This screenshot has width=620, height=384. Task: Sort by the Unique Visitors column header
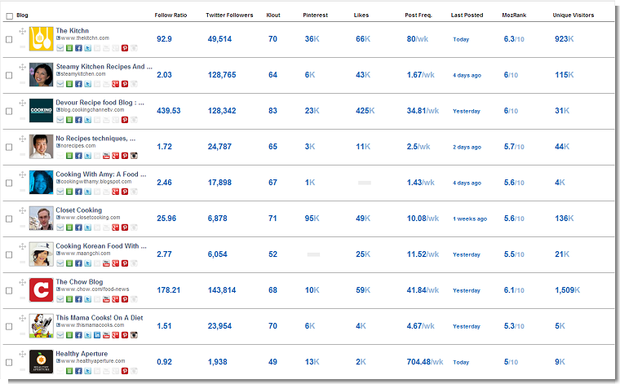click(x=573, y=15)
